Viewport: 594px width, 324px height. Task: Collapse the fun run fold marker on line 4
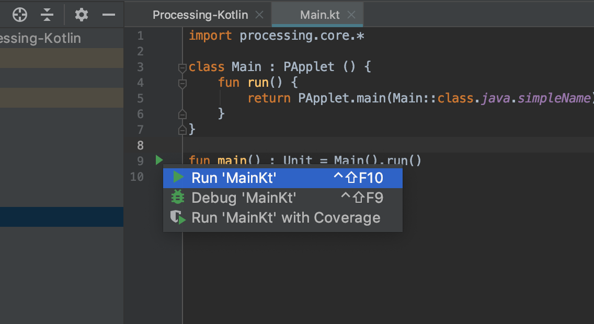pyautogui.click(x=182, y=83)
